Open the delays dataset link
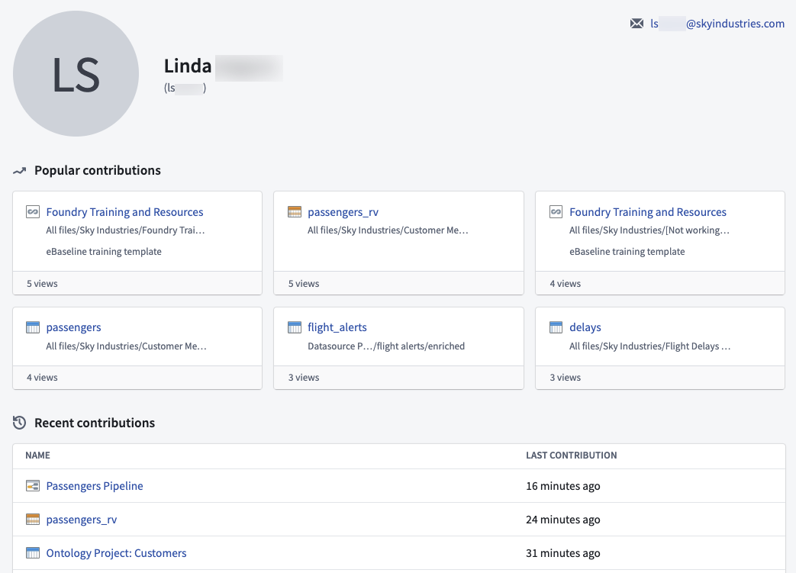Screen dimensions: 796x573 coord(585,327)
